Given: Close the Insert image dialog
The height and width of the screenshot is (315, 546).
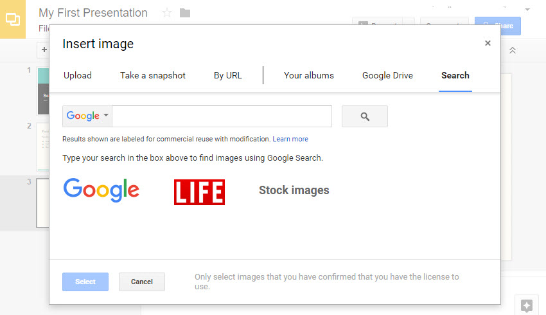Looking at the screenshot, I should [488, 44].
